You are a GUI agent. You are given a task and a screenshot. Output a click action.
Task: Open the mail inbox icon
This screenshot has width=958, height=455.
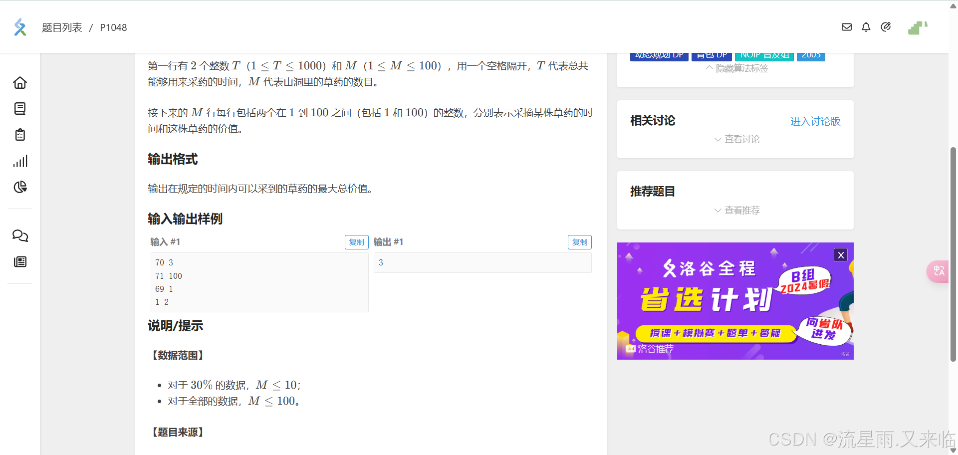pos(847,27)
